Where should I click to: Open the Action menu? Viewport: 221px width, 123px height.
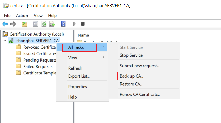pos(22,16)
